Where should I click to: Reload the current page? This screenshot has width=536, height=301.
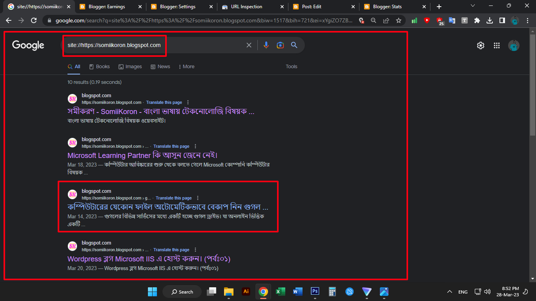click(x=34, y=20)
